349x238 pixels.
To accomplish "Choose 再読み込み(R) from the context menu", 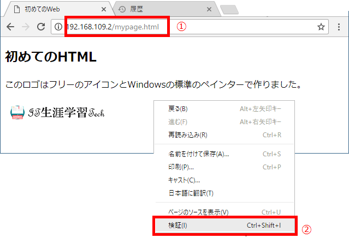I will [224, 135].
